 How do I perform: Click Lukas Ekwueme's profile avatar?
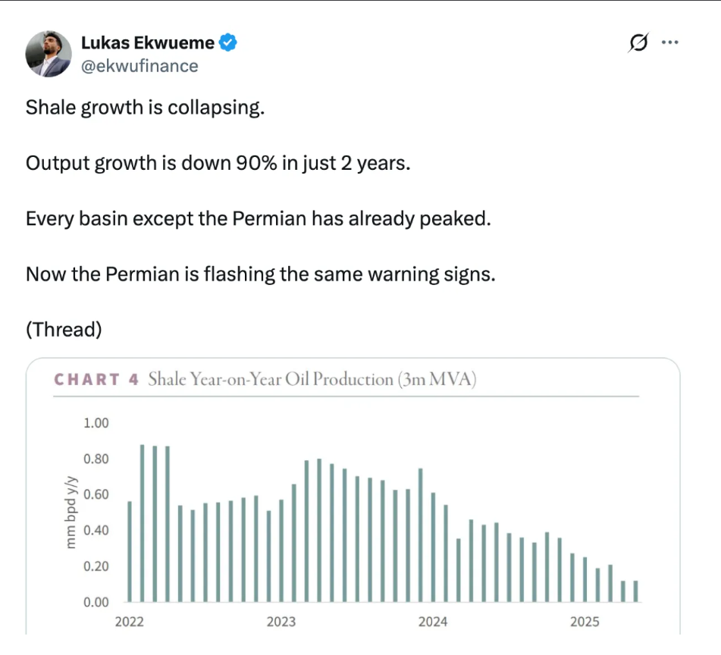[x=49, y=55]
